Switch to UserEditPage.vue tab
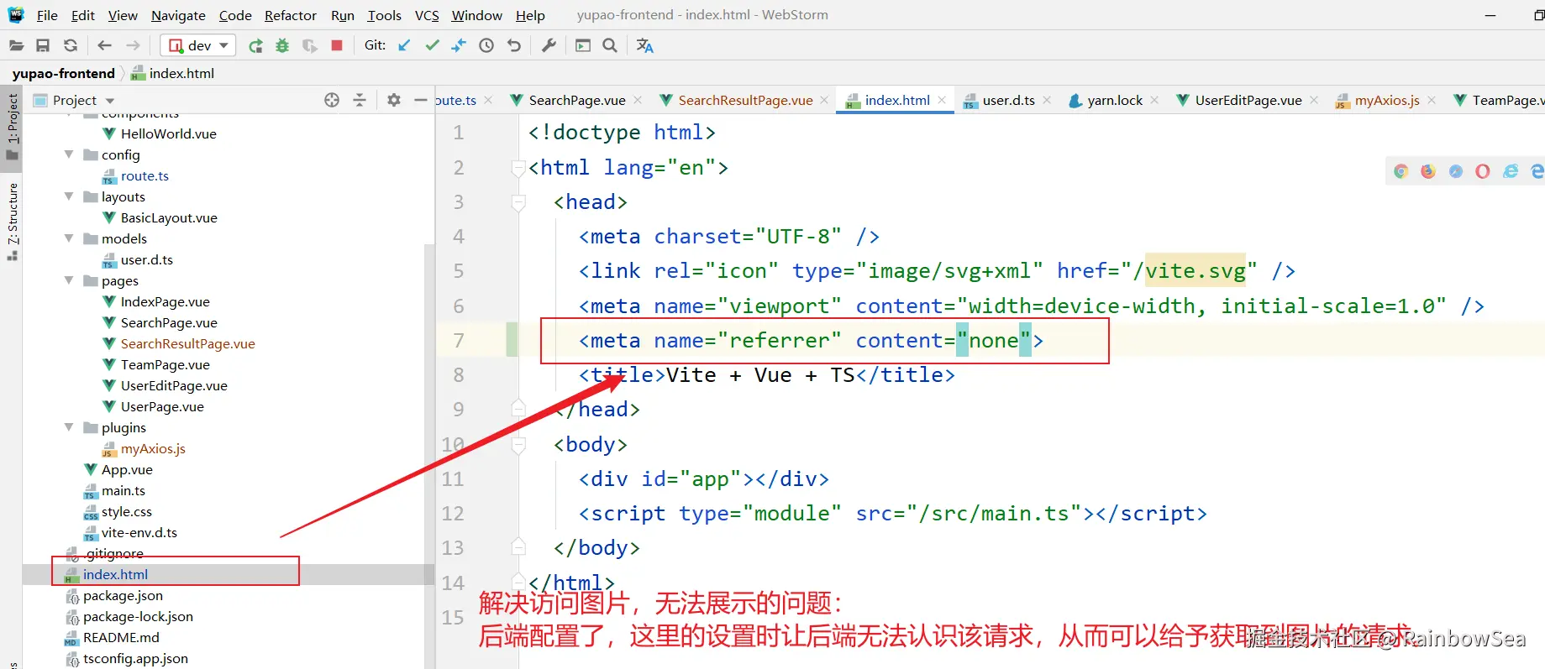The image size is (1545, 669). [x=1248, y=100]
